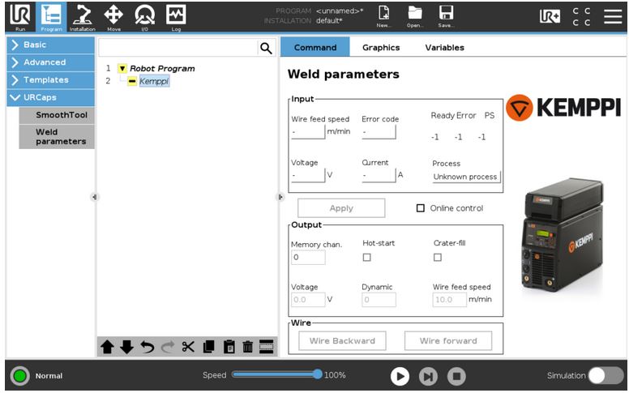
Task: Click the Wire Backward button
Action: pyautogui.click(x=342, y=341)
